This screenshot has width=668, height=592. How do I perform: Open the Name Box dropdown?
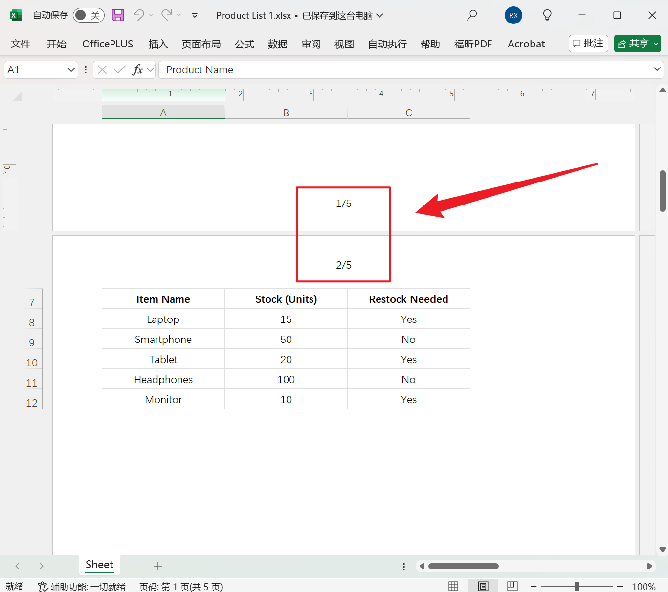click(70, 69)
